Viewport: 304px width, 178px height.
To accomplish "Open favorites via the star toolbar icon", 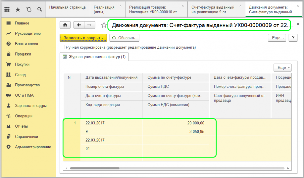I will point(18,9).
